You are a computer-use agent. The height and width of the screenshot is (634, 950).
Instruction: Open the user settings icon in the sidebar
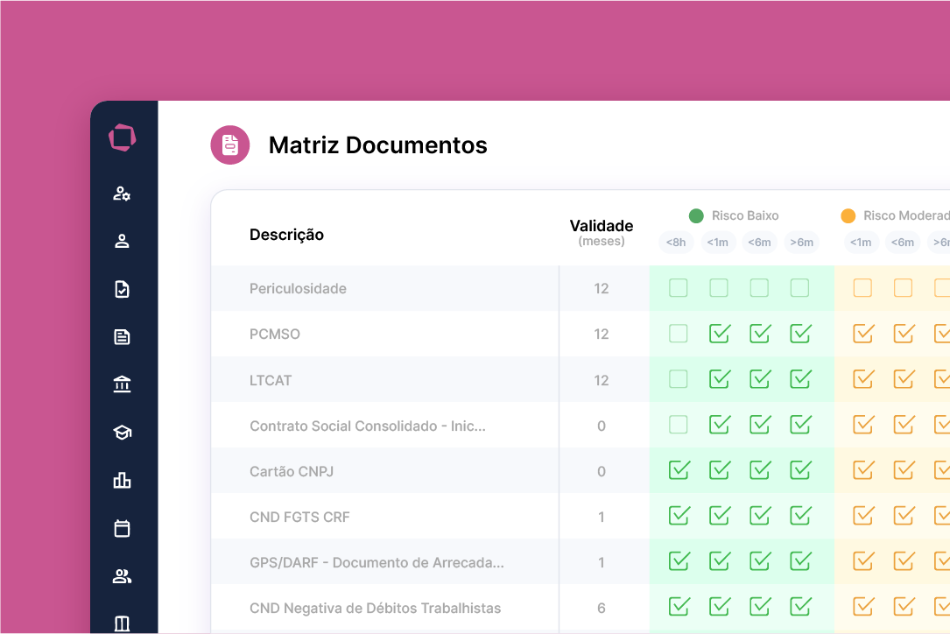[x=122, y=194]
